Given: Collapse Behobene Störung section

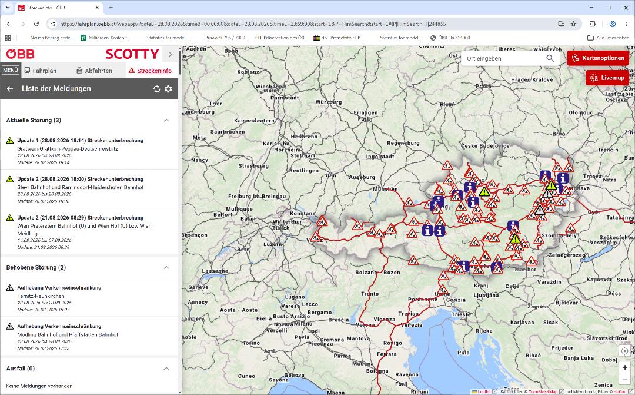Looking at the screenshot, I should click(x=166, y=267).
